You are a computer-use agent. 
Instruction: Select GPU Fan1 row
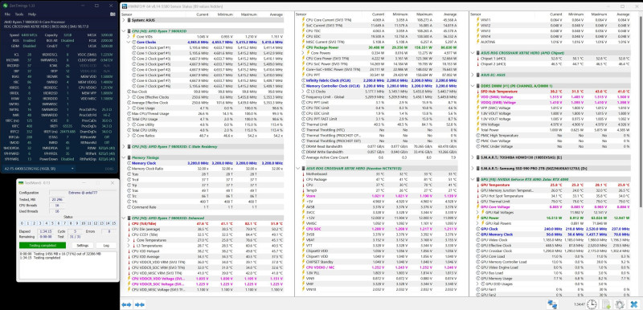tap(554, 289)
